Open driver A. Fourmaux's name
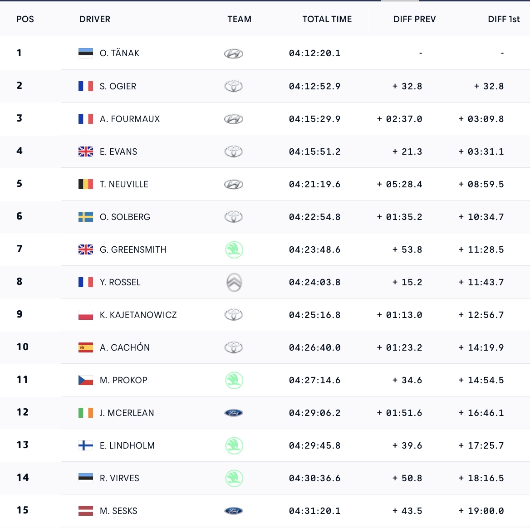 click(130, 119)
